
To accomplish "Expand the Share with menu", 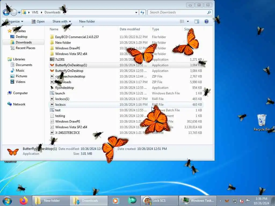I will click(x=61, y=21).
